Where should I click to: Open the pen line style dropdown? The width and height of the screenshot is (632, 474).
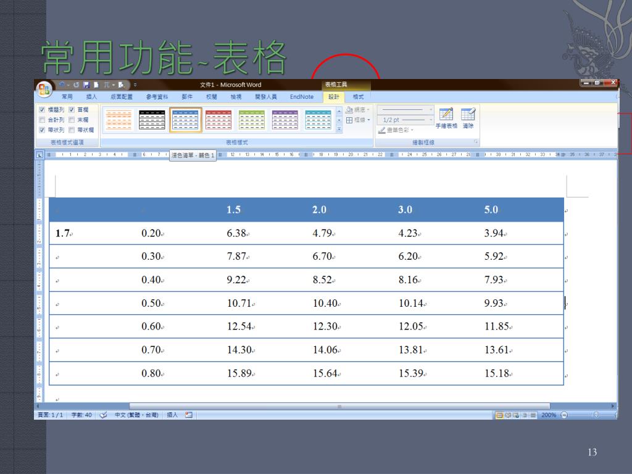pyautogui.click(x=405, y=110)
